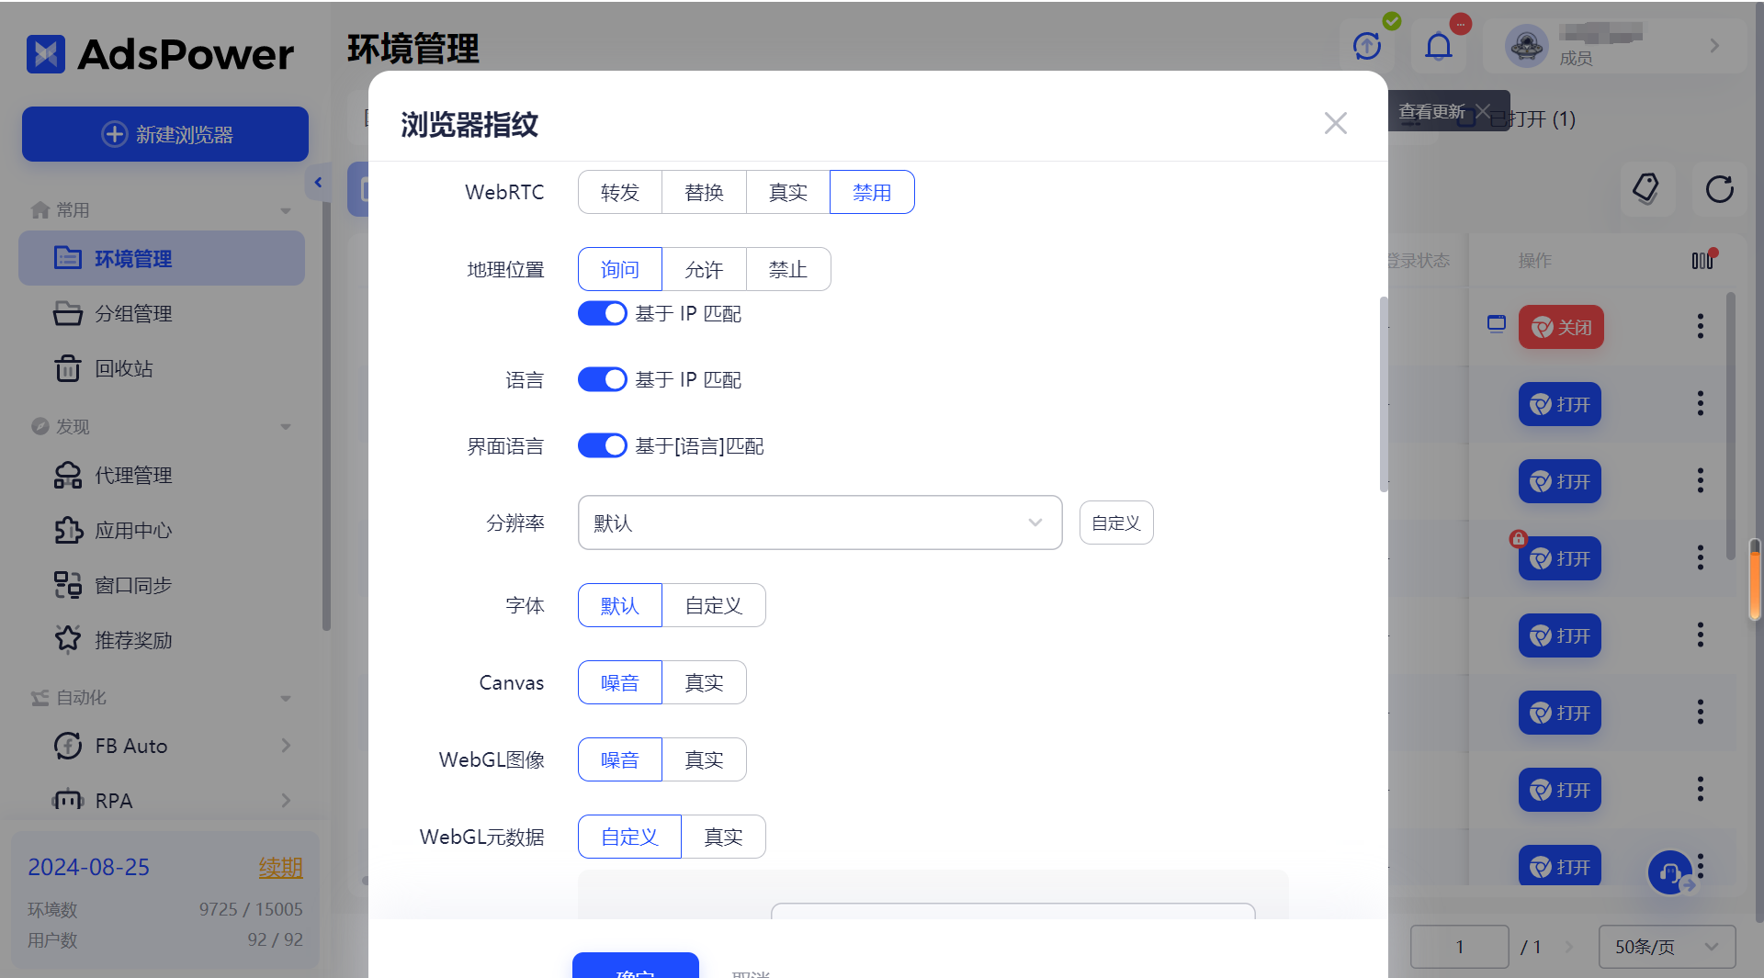1764x978 pixels.
Task: Click the 环境管理 folder icon in sidebar
Action: click(67, 258)
